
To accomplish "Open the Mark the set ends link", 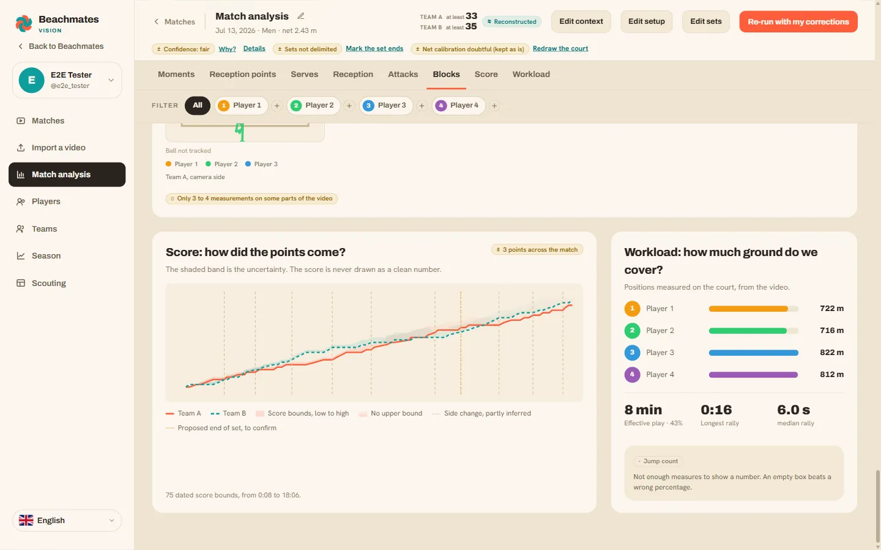I will click(374, 49).
